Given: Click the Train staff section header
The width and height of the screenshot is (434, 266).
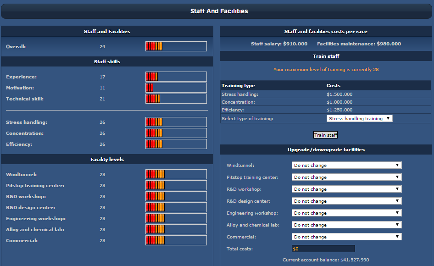Looking at the screenshot, I should (326, 56).
